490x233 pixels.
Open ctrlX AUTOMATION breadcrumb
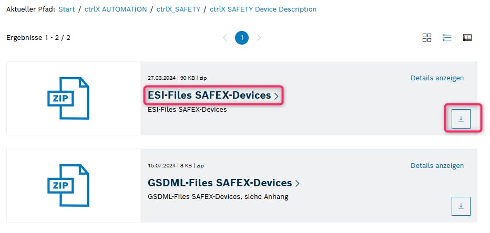[x=115, y=9]
